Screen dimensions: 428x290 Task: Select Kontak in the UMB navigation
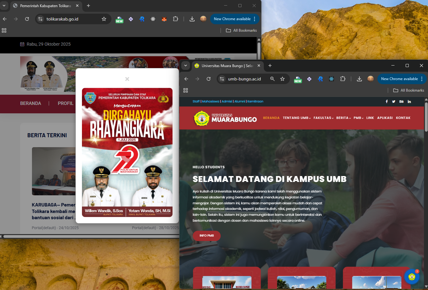point(403,118)
